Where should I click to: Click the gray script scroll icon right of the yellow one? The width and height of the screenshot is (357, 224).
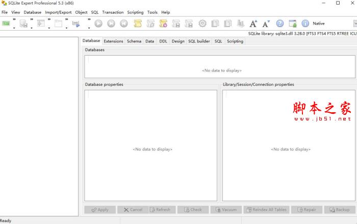[150, 23]
